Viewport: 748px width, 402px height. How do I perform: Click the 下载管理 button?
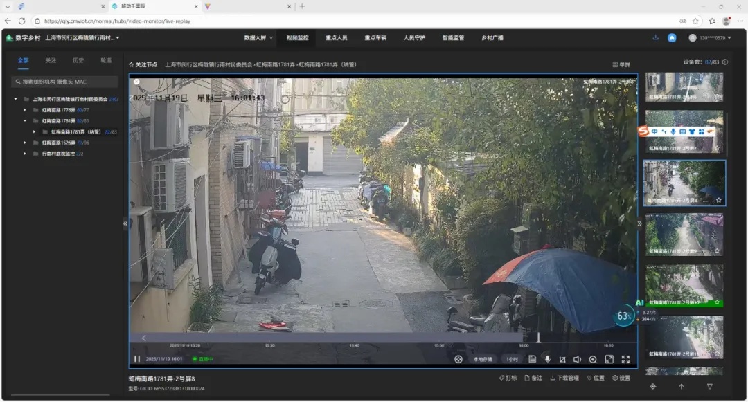pyautogui.click(x=564, y=378)
